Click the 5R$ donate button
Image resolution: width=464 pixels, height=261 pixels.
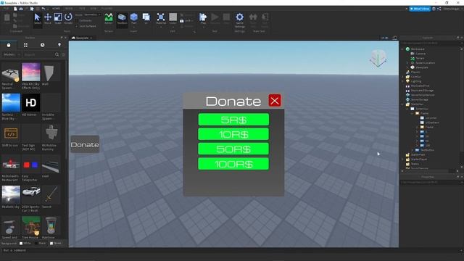[233, 120]
